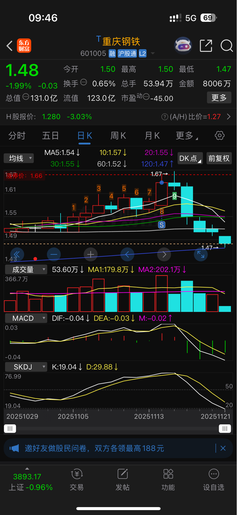Tap the L2 level badge
The height and width of the screenshot is (515, 237).
pyautogui.click(x=142, y=54)
